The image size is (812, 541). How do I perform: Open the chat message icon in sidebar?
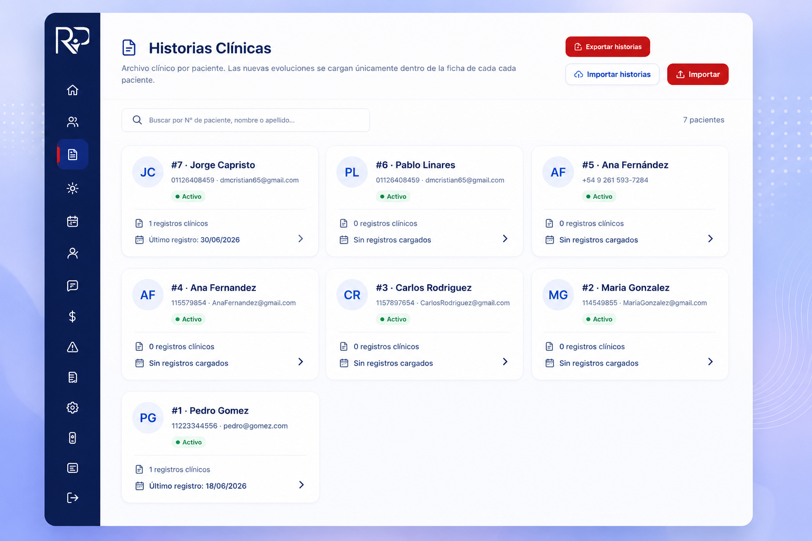pyautogui.click(x=72, y=286)
